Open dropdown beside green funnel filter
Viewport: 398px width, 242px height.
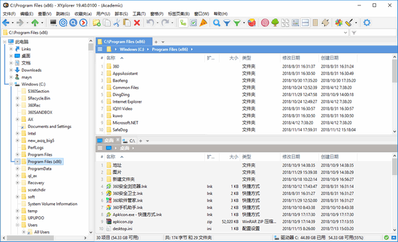(x=244, y=23)
